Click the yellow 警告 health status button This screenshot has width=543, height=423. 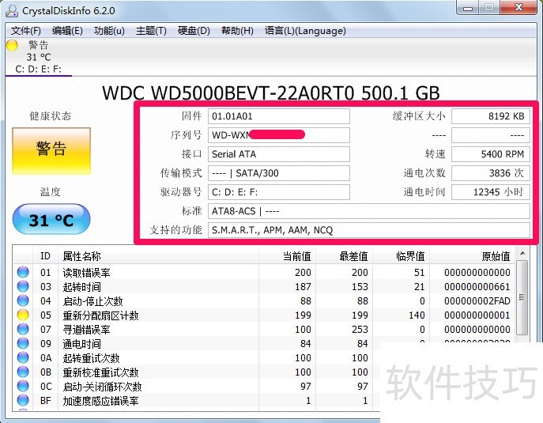(51, 151)
